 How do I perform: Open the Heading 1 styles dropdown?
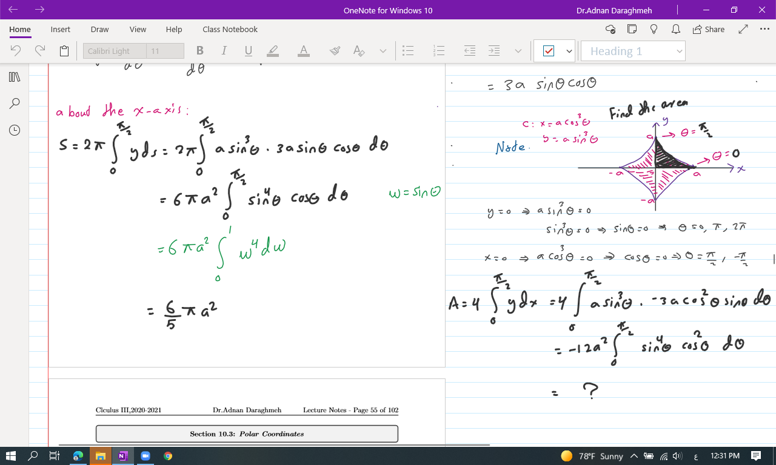633,51
